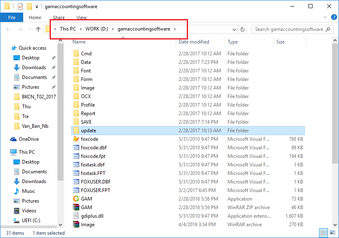Select the update folder row
This screenshot has width=339, height=238.
point(188,131)
